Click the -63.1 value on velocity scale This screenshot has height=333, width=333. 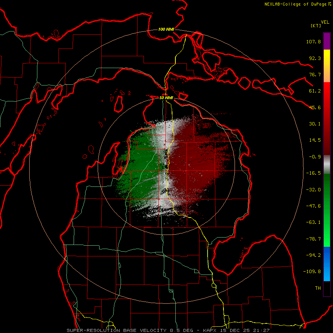(x=313, y=222)
